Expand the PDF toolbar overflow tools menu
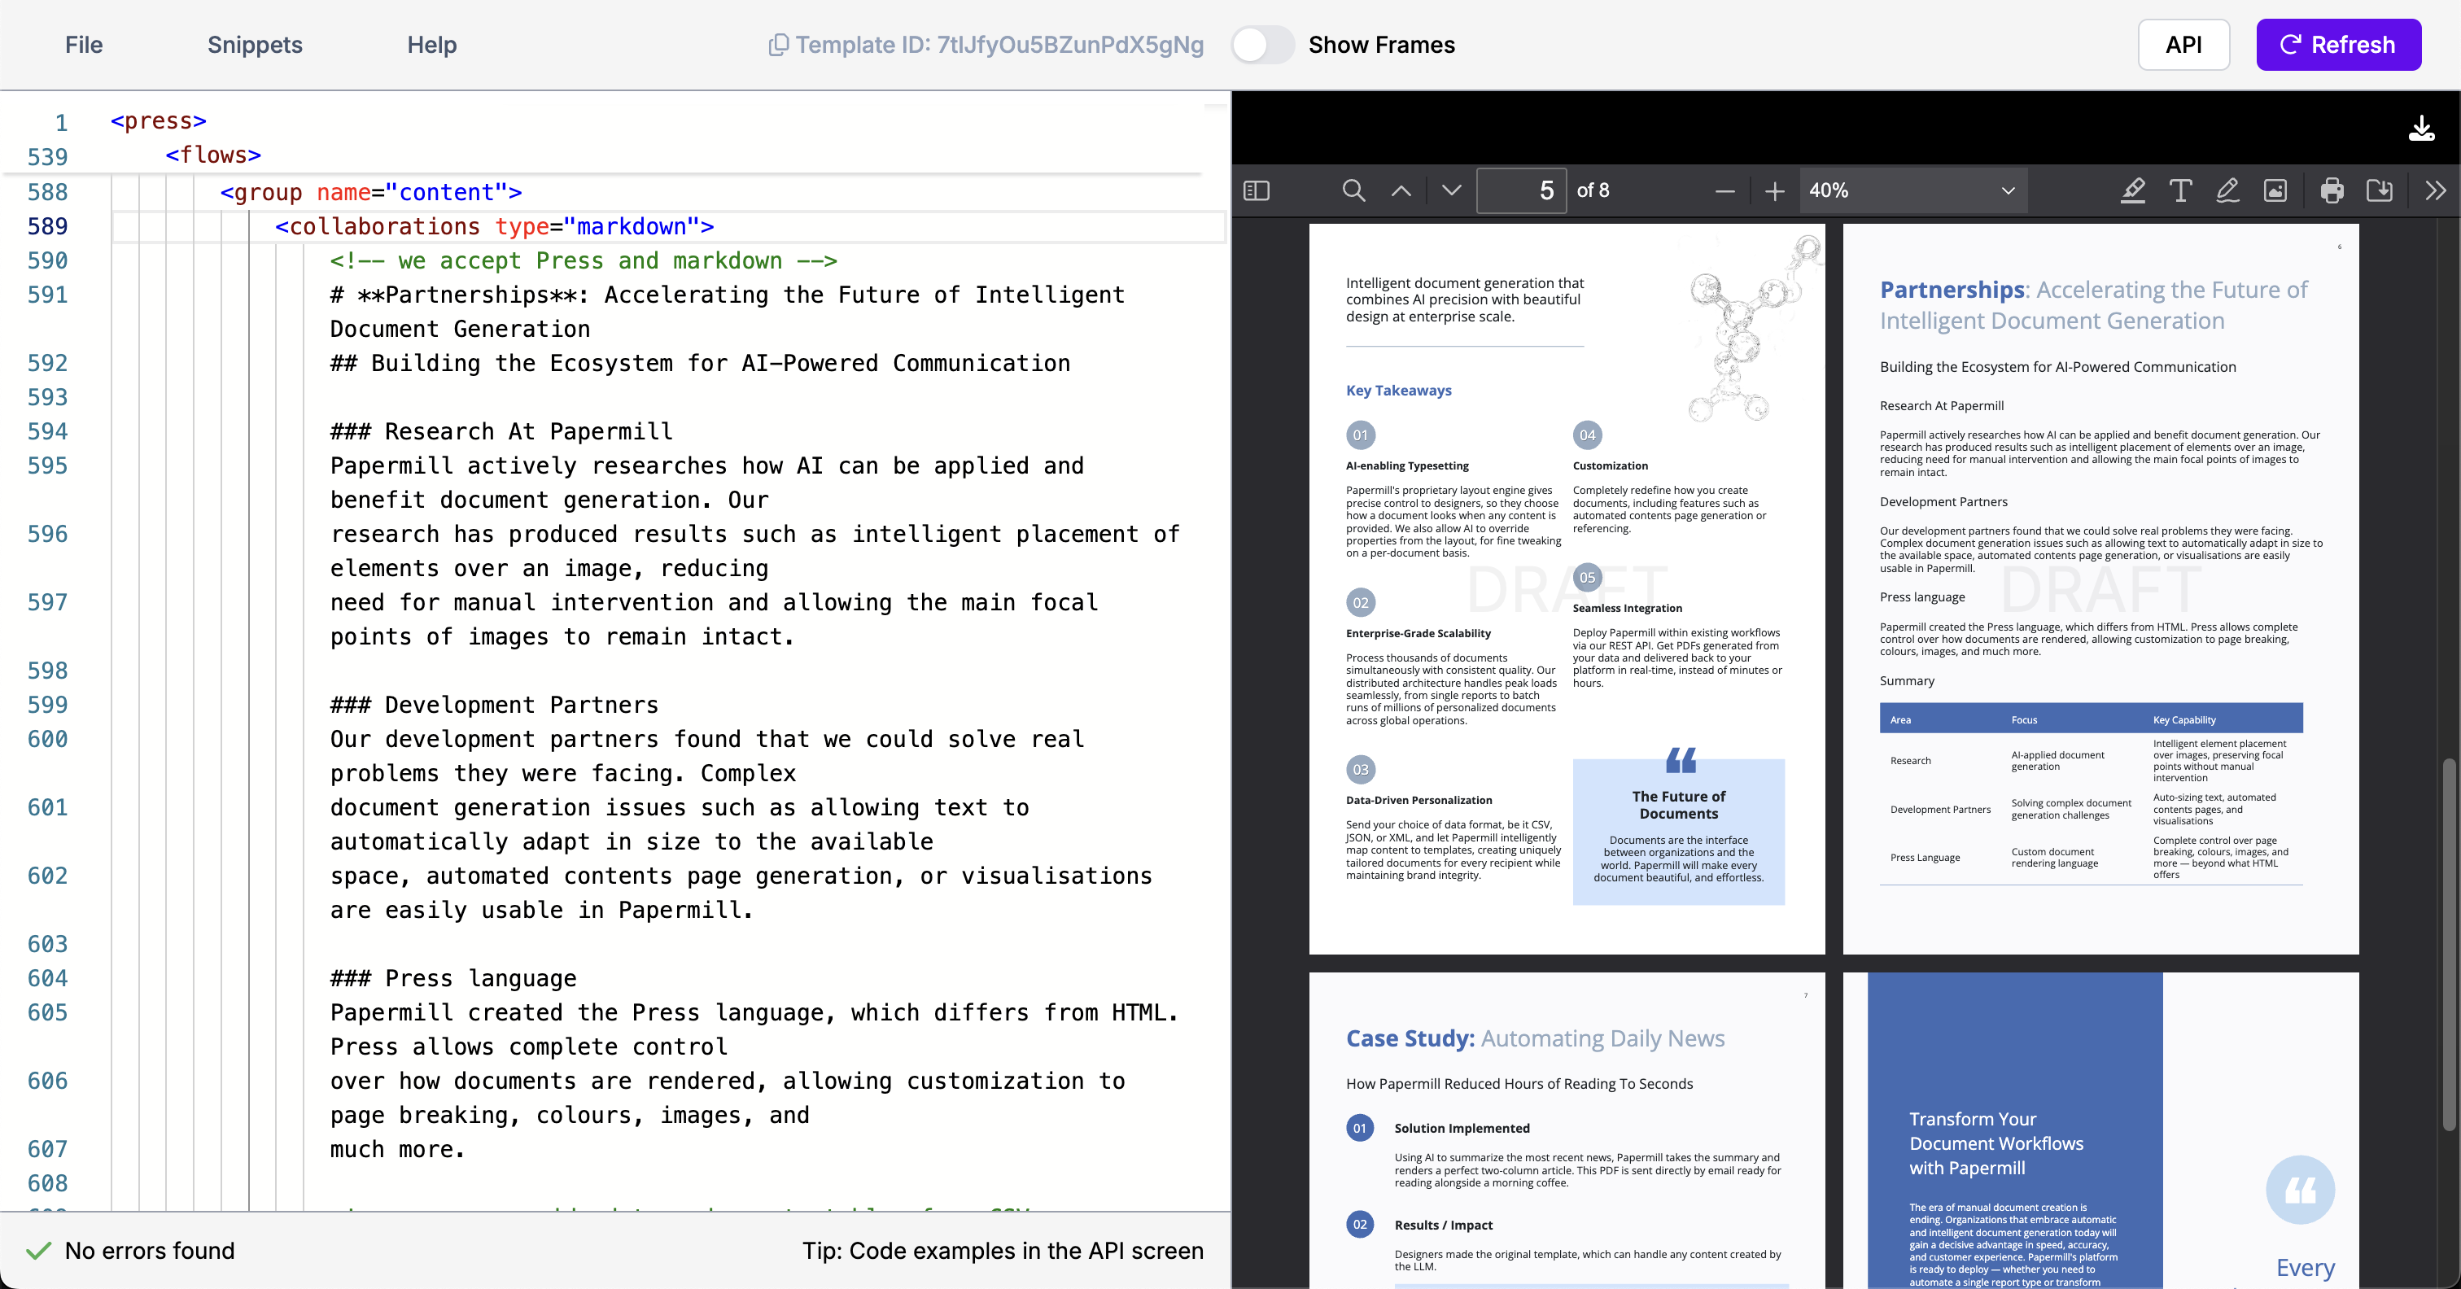 coord(2435,190)
